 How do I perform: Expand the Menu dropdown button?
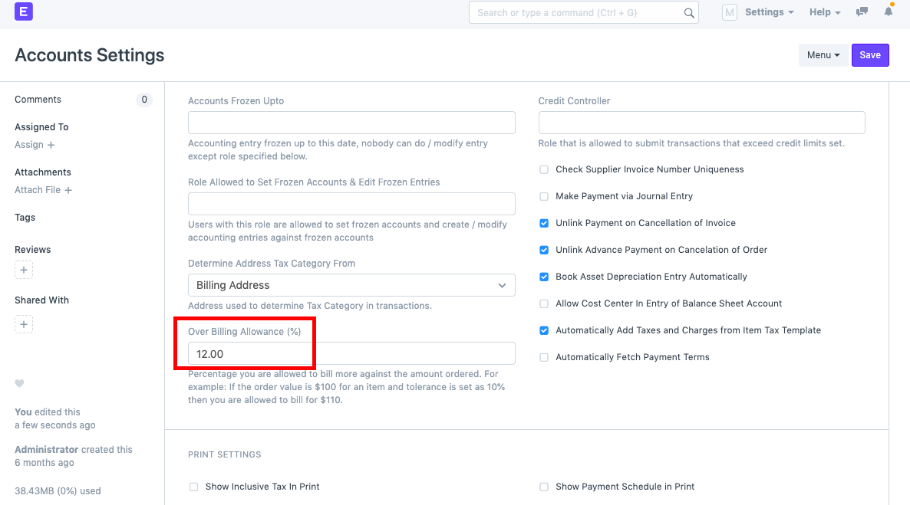point(823,55)
